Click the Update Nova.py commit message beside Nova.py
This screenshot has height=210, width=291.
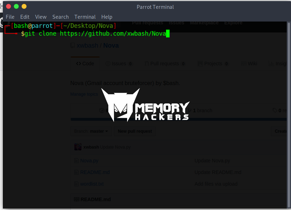coord(212,161)
